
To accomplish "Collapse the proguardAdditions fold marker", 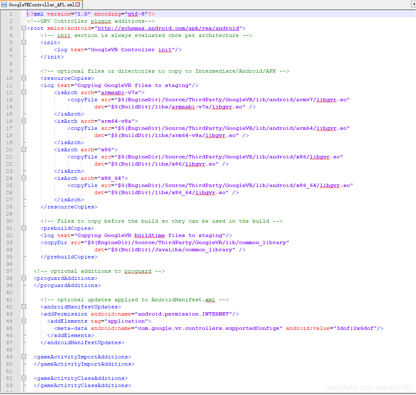I will 24,278.
